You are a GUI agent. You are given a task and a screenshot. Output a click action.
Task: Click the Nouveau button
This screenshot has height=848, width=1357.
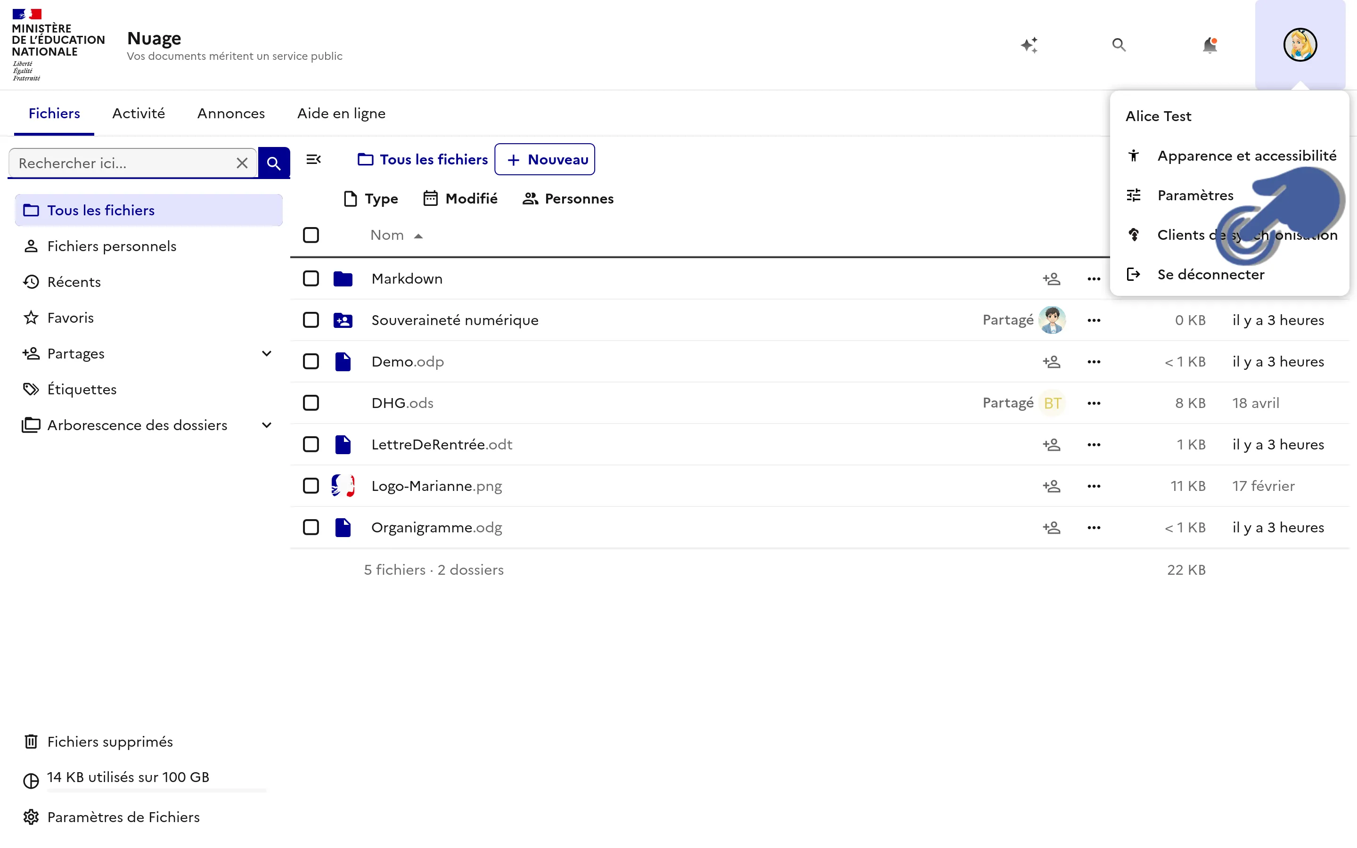(x=545, y=159)
